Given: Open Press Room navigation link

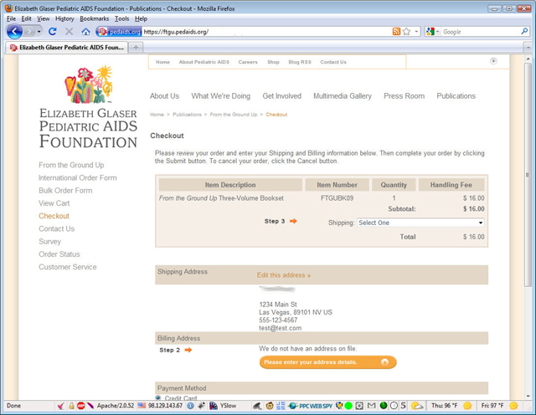Looking at the screenshot, I should coord(404,96).
